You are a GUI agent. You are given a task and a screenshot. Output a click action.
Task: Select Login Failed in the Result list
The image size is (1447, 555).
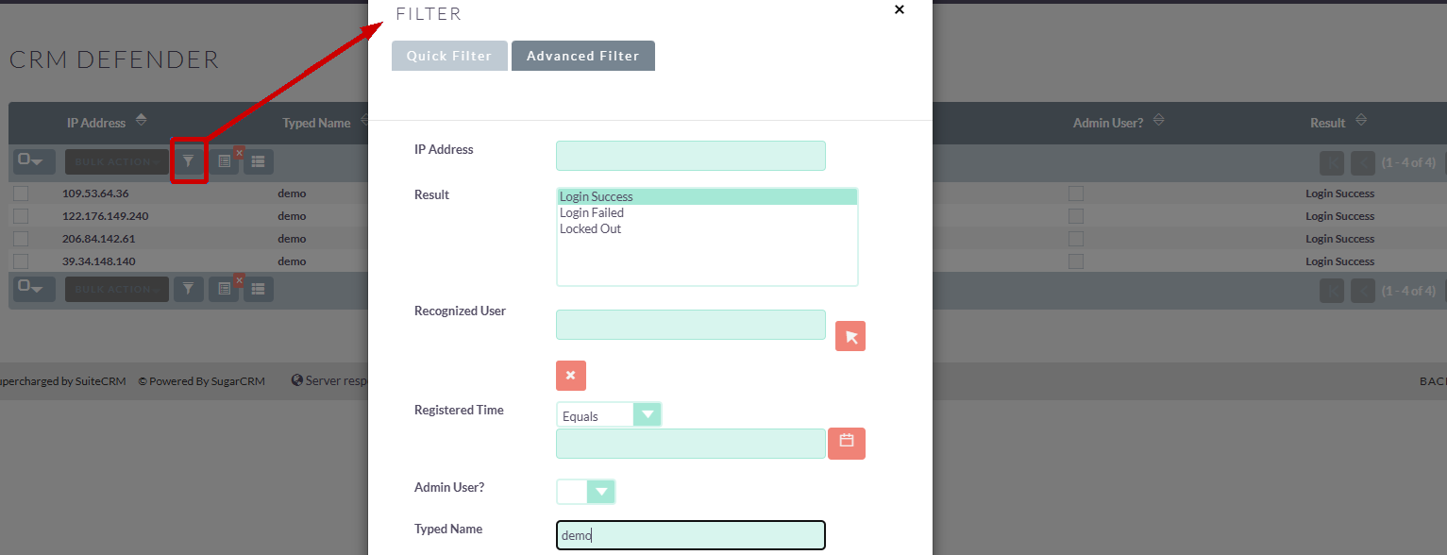pyautogui.click(x=592, y=213)
